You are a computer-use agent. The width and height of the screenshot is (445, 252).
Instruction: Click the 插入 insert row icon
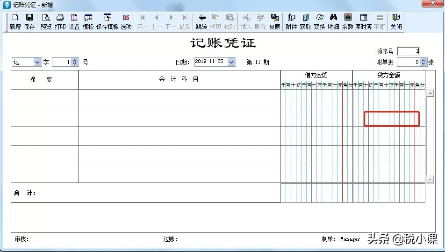pyautogui.click(x=246, y=21)
